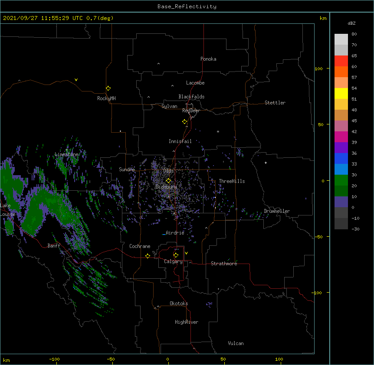This screenshot has width=374, height=365.
Task: Select the 80 dBZ light gray swatch
Action: point(341,39)
